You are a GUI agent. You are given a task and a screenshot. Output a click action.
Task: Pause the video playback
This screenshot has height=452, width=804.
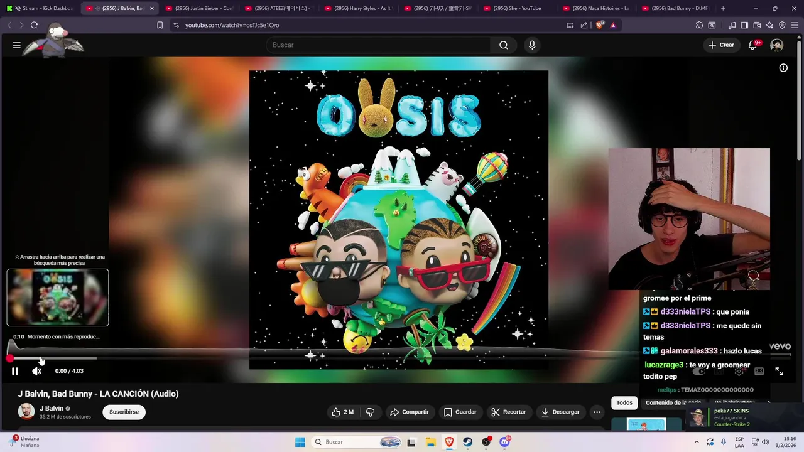[x=15, y=371]
